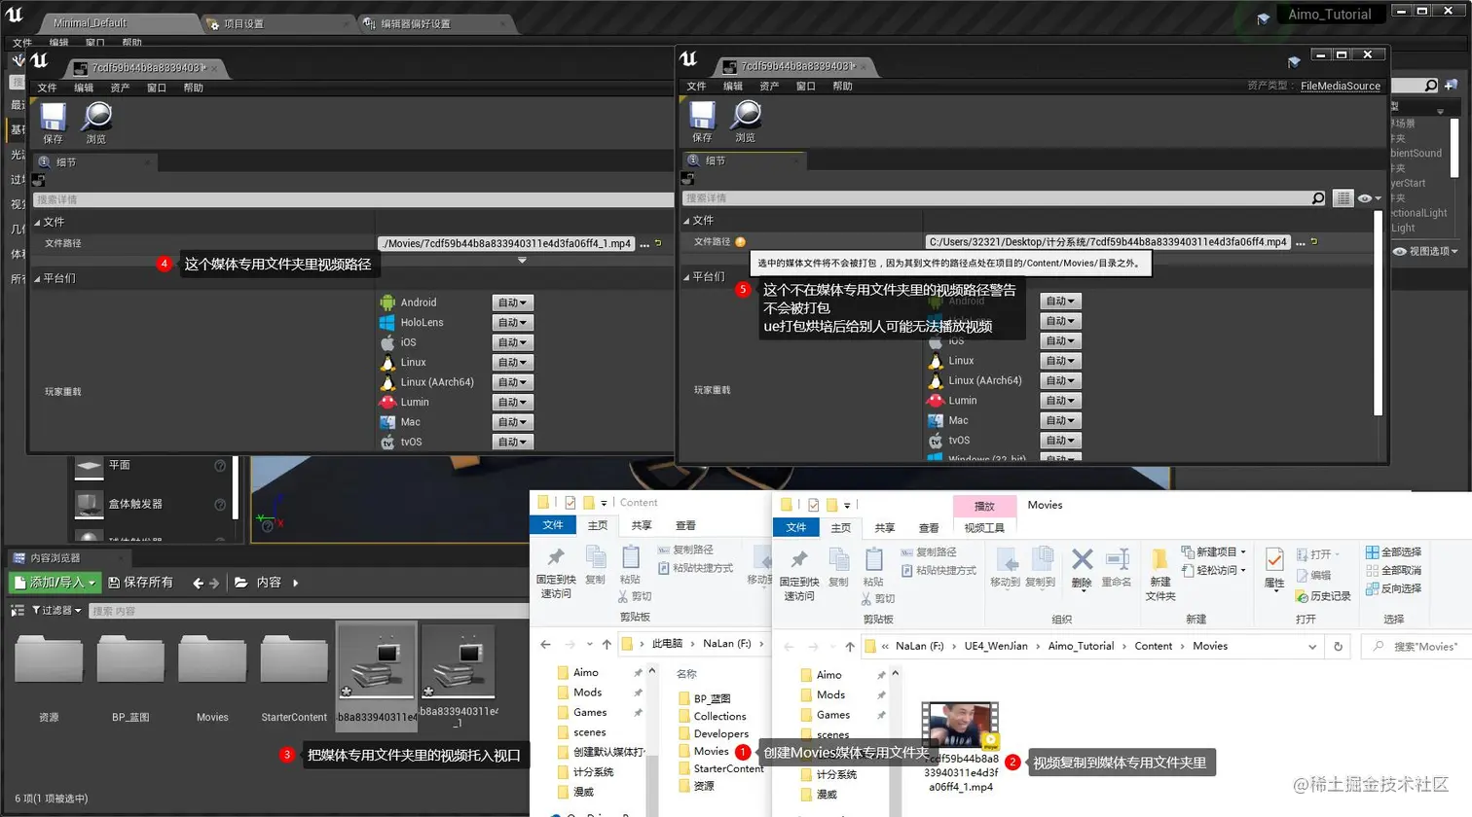Viewport: 1472px width, 817px height.
Task: Open 查看 tab in Content explorer window
Action: [x=685, y=526]
